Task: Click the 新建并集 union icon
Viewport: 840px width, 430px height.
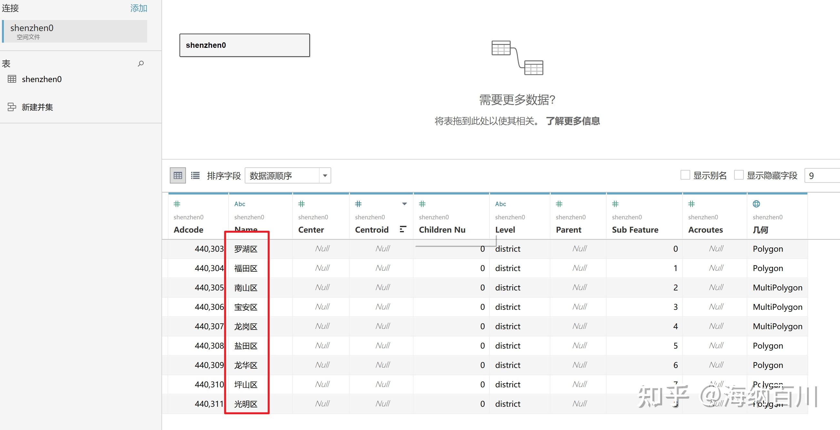Action: (11, 107)
